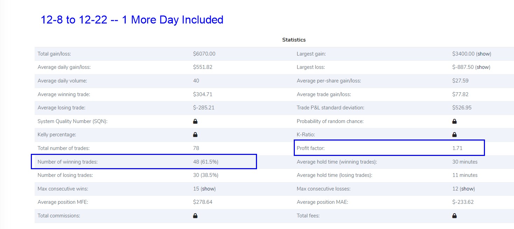This screenshot has height=229, width=514.
Task: Click the System Quality Number (SQN) label
Action: coord(72,121)
